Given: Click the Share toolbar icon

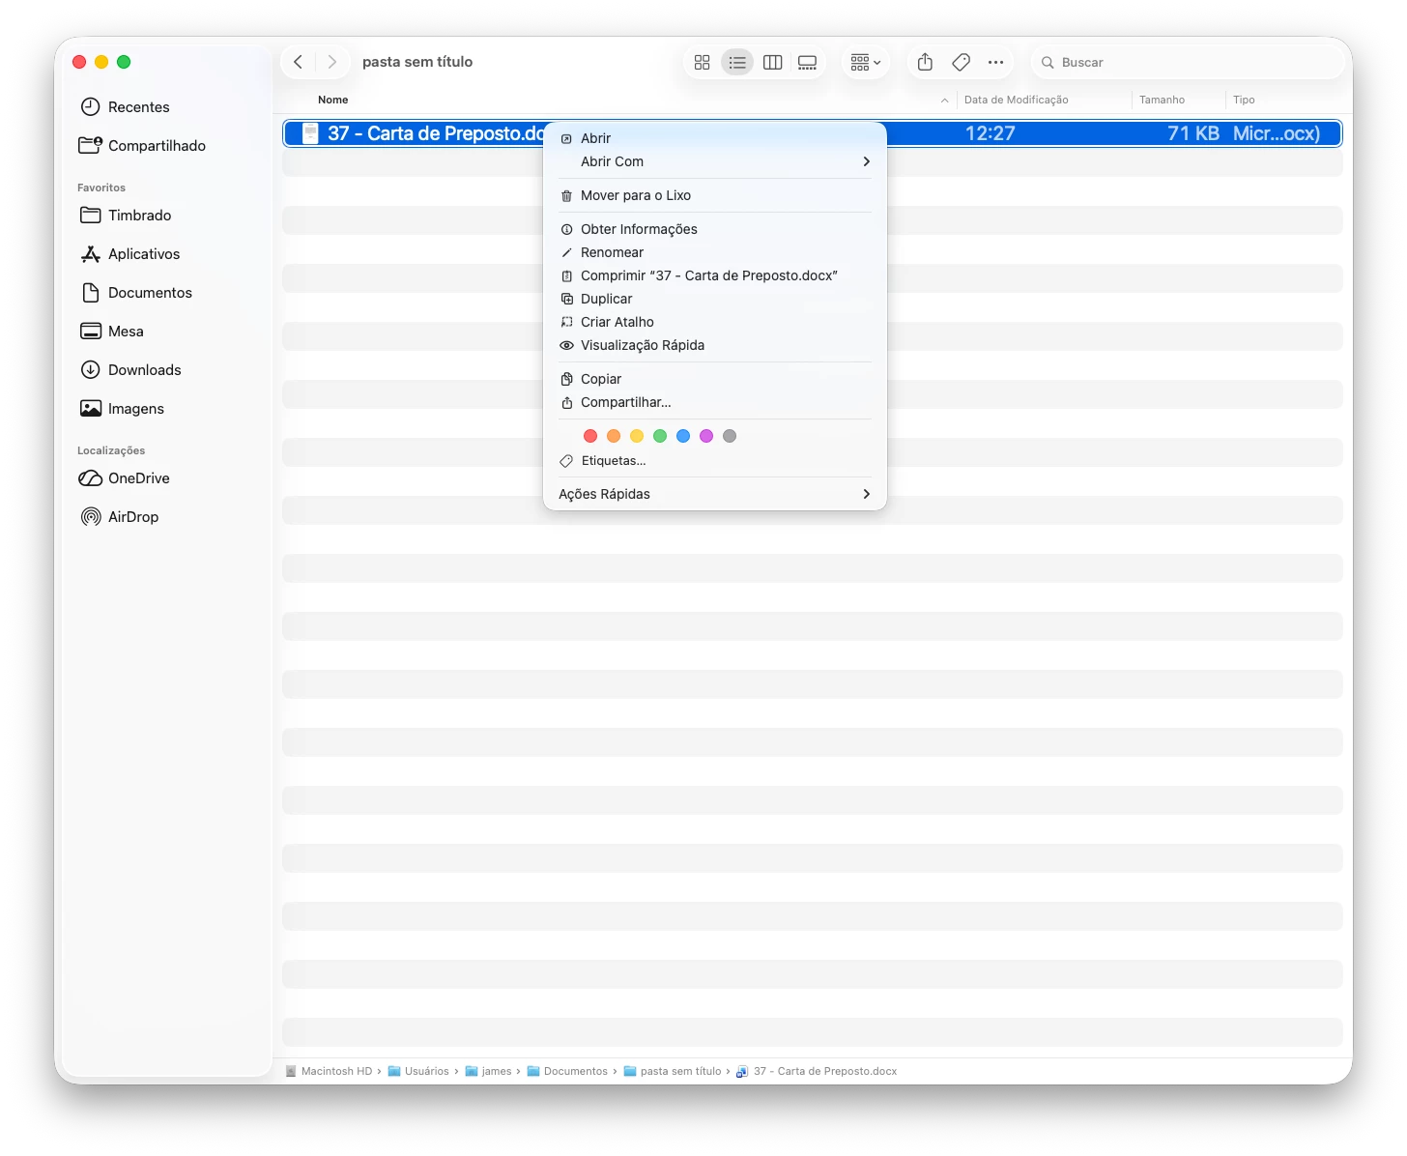Looking at the screenshot, I should click(x=925, y=62).
